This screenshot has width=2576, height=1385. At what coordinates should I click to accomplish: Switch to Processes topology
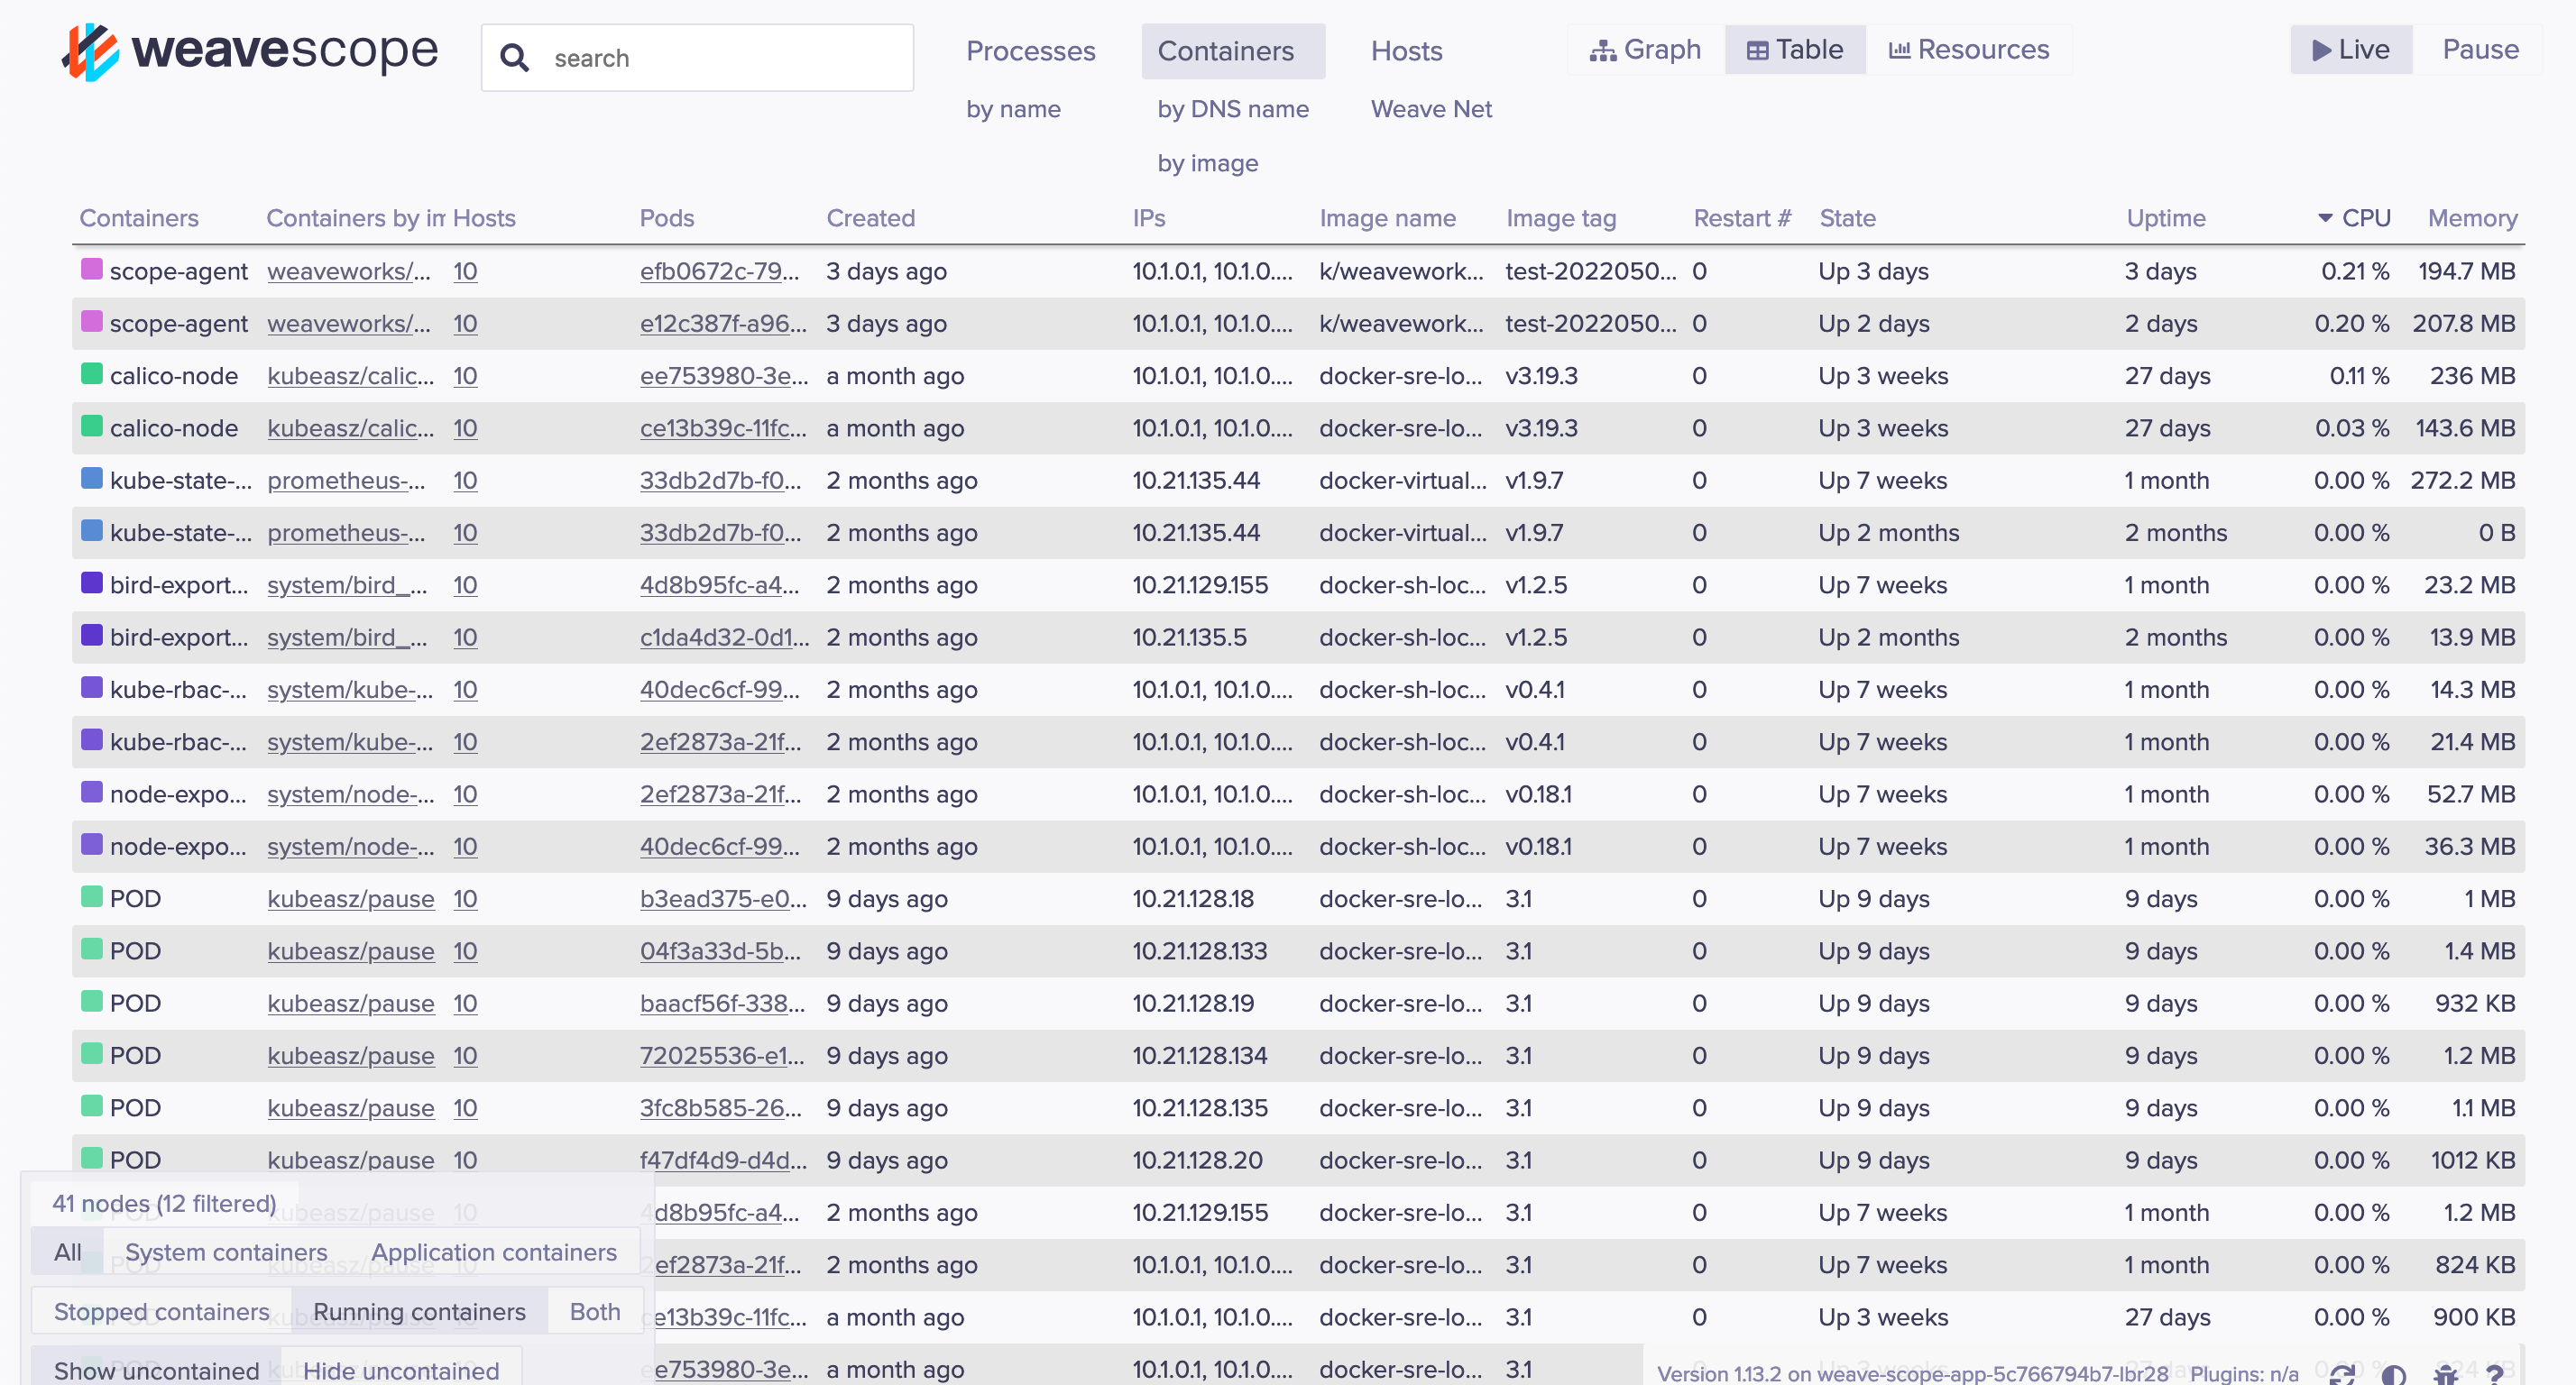pos(1030,51)
